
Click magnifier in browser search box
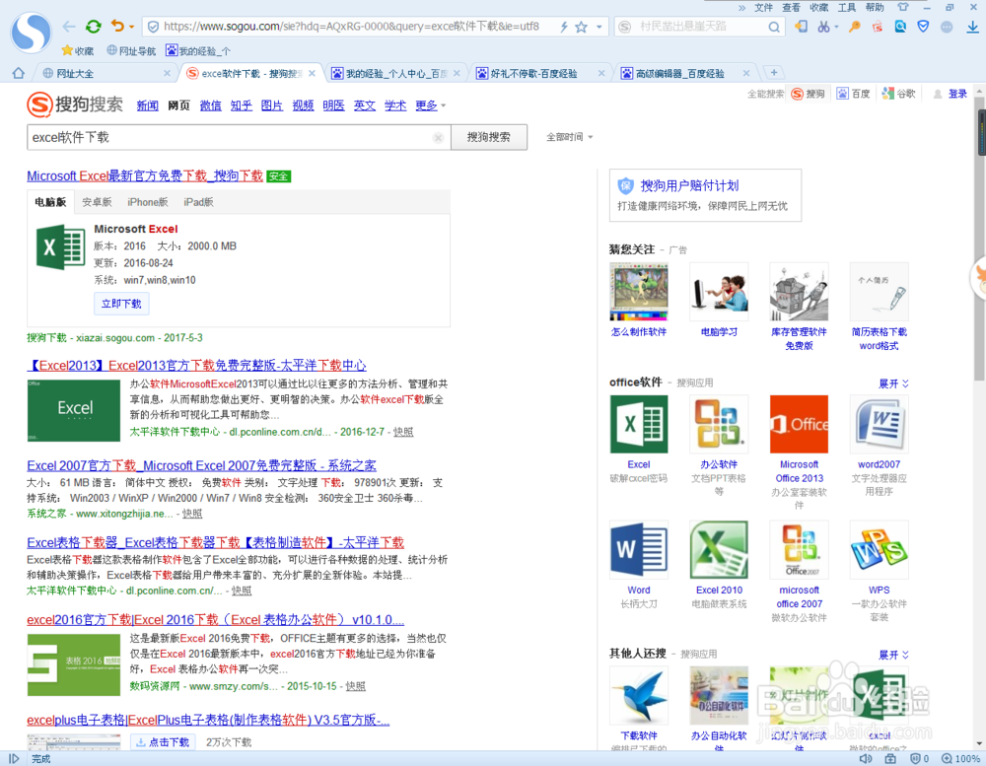[774, 27]
